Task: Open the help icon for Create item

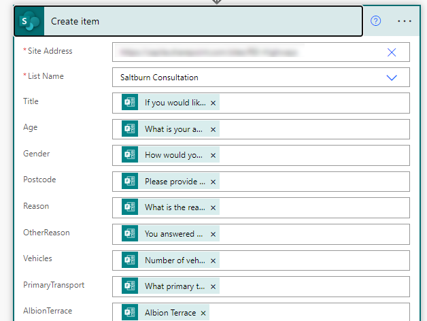Action: [375, 21]
